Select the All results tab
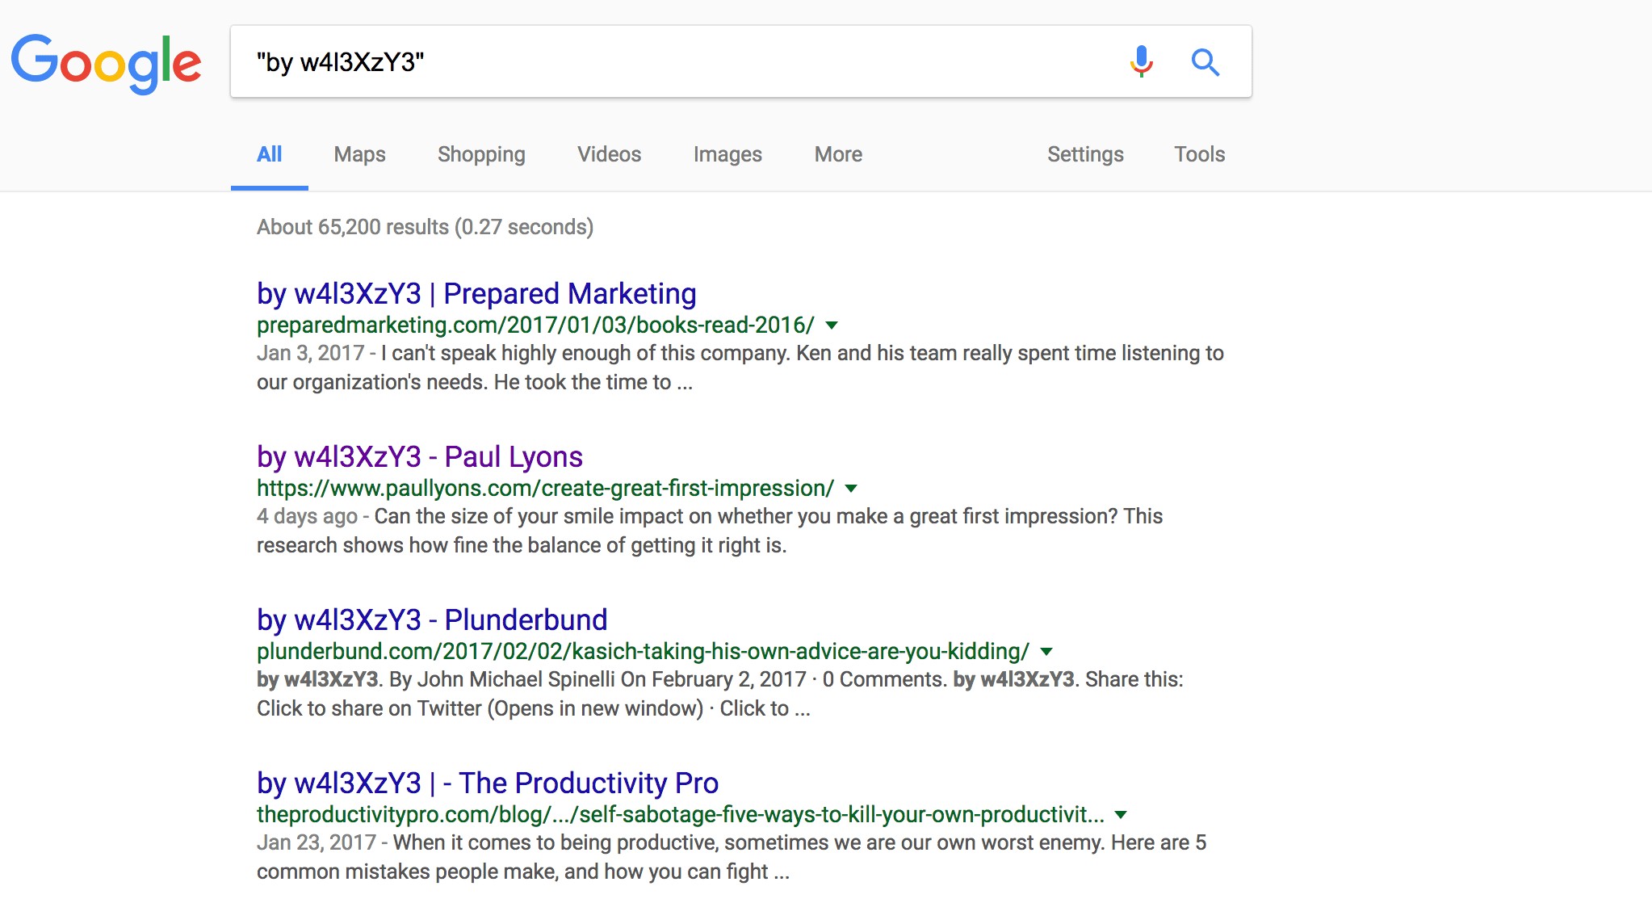 coord(269,154)
